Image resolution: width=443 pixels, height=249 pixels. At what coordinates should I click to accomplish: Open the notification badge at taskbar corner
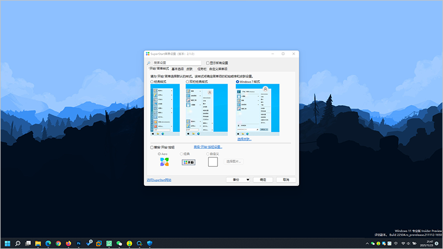tap(437, 243)
